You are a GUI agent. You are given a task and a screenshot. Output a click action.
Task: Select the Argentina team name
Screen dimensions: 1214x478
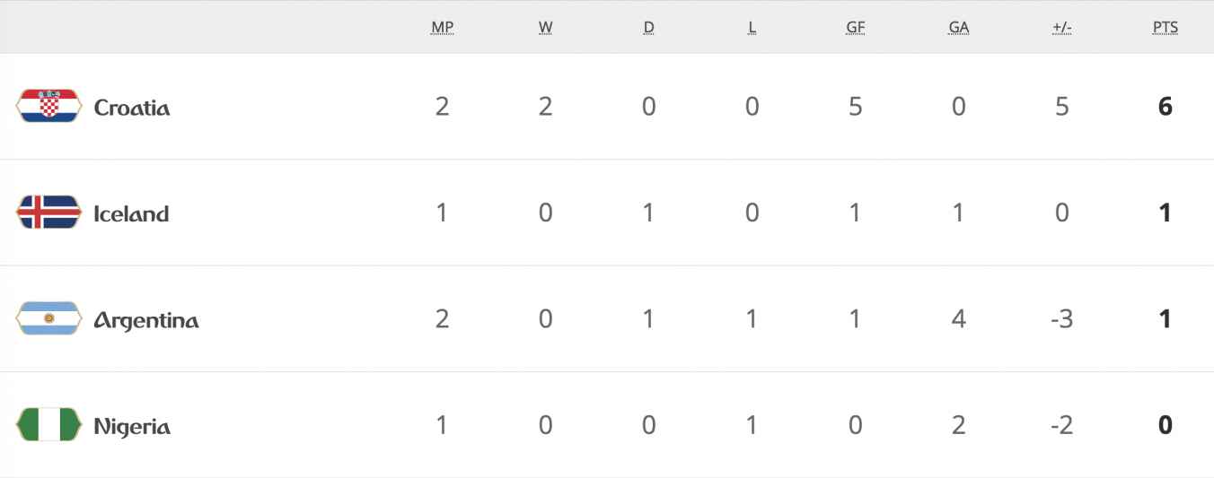(145, 320)
